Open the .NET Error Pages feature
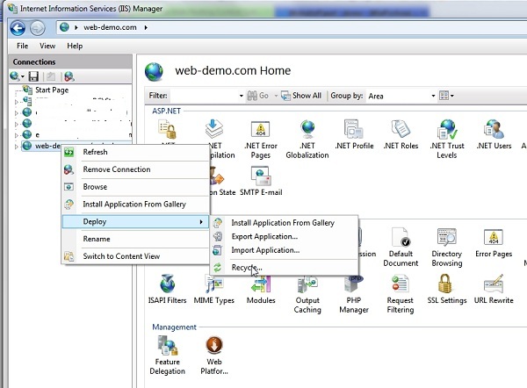Viewport: 527px width, 388px height. pos(261,139)
